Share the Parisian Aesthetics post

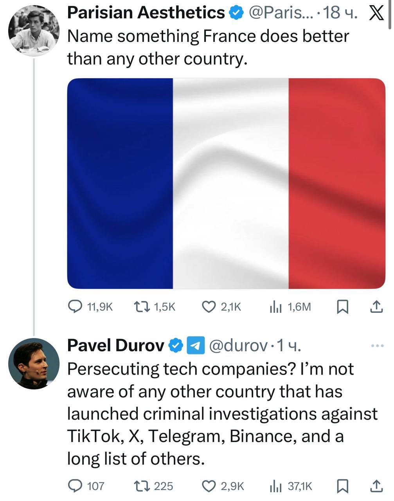[x=376, y=306]
